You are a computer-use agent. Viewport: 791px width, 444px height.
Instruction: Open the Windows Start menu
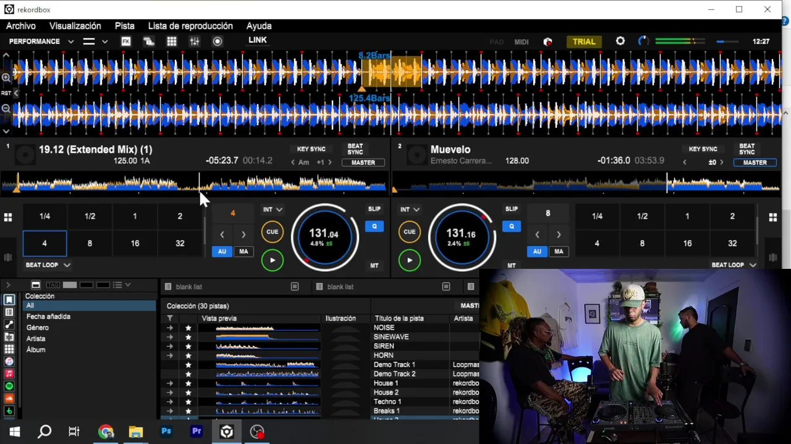click(x=15, y=432)
